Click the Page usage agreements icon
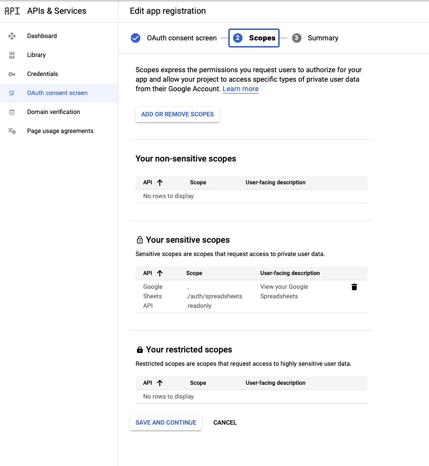The width and height of the screenshot is (429, 466). pos(12,131)
